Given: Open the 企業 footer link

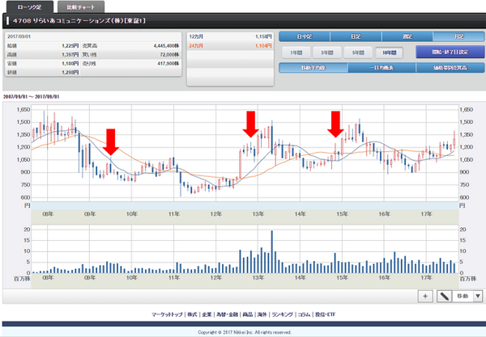Looking at the screenshot, I should pyautogui.click(x=207, y=314).
